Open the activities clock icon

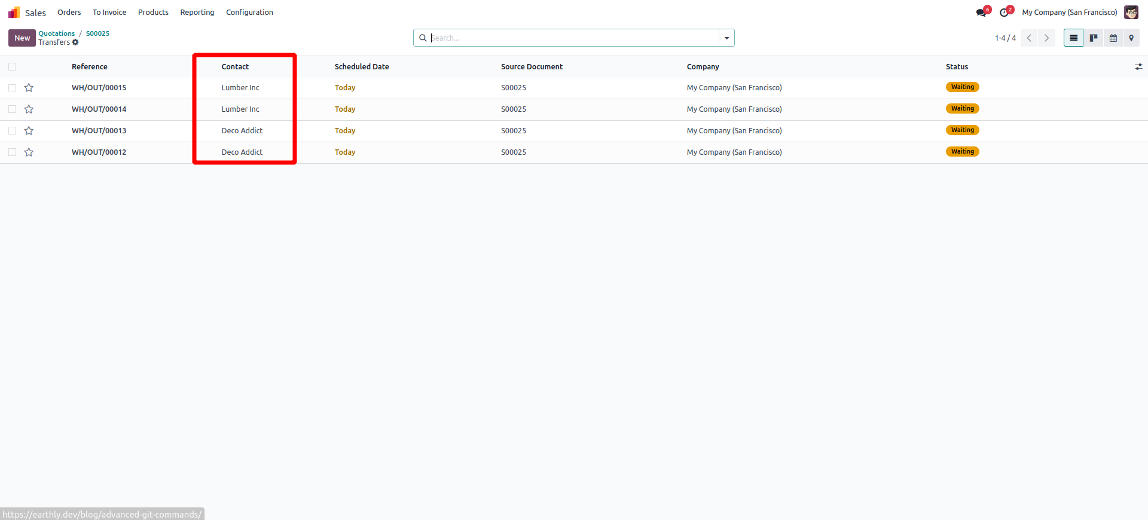point(1004,13)
